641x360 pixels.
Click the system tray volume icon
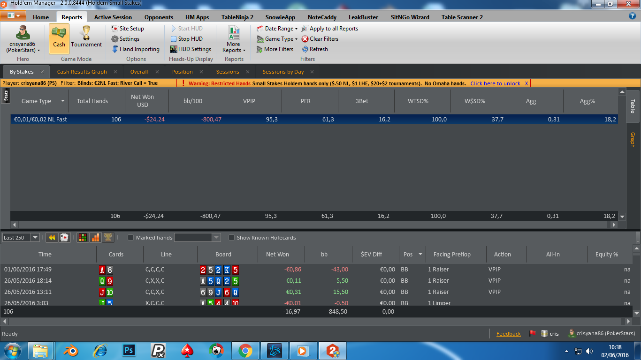tap(589, 351)
